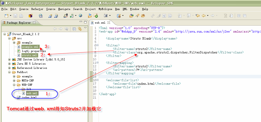Maximize the Package Explorer view
This screenshot has height=122, width=261.
click(85, 22)
